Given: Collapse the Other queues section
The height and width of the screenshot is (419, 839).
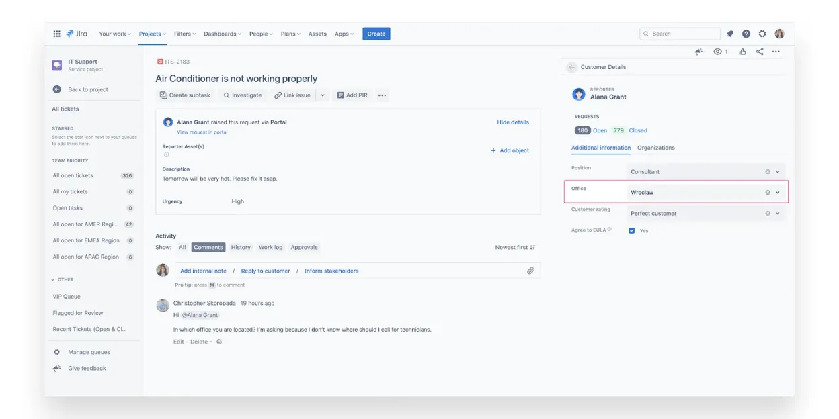Looking at the screenshot, I should tap(53, 279).
